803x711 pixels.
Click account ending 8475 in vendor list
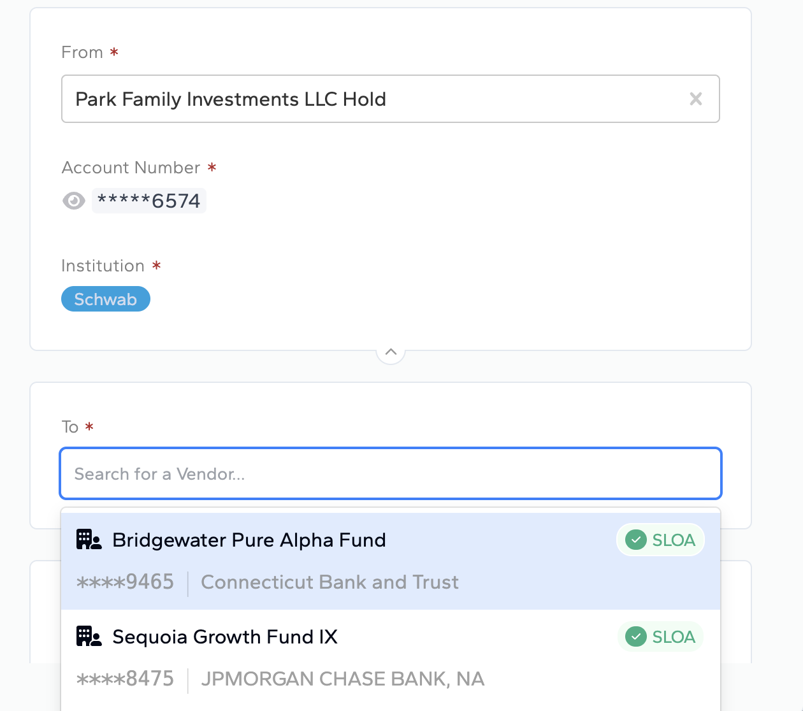click(125, 679)
